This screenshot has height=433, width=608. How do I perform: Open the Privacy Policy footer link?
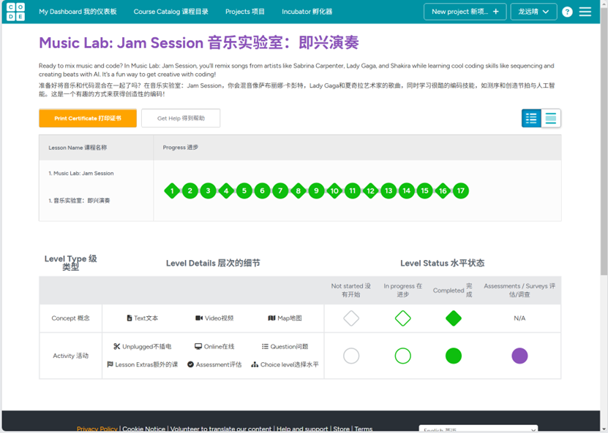point(97,429)
